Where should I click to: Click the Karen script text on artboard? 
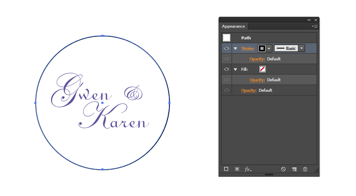[x=114, y=115]
